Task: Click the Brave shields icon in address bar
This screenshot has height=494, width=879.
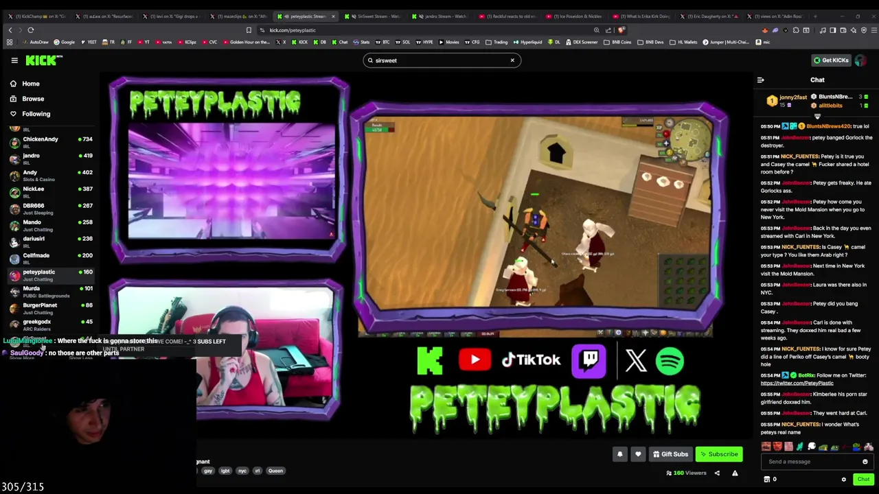Action: coord(621,30)
